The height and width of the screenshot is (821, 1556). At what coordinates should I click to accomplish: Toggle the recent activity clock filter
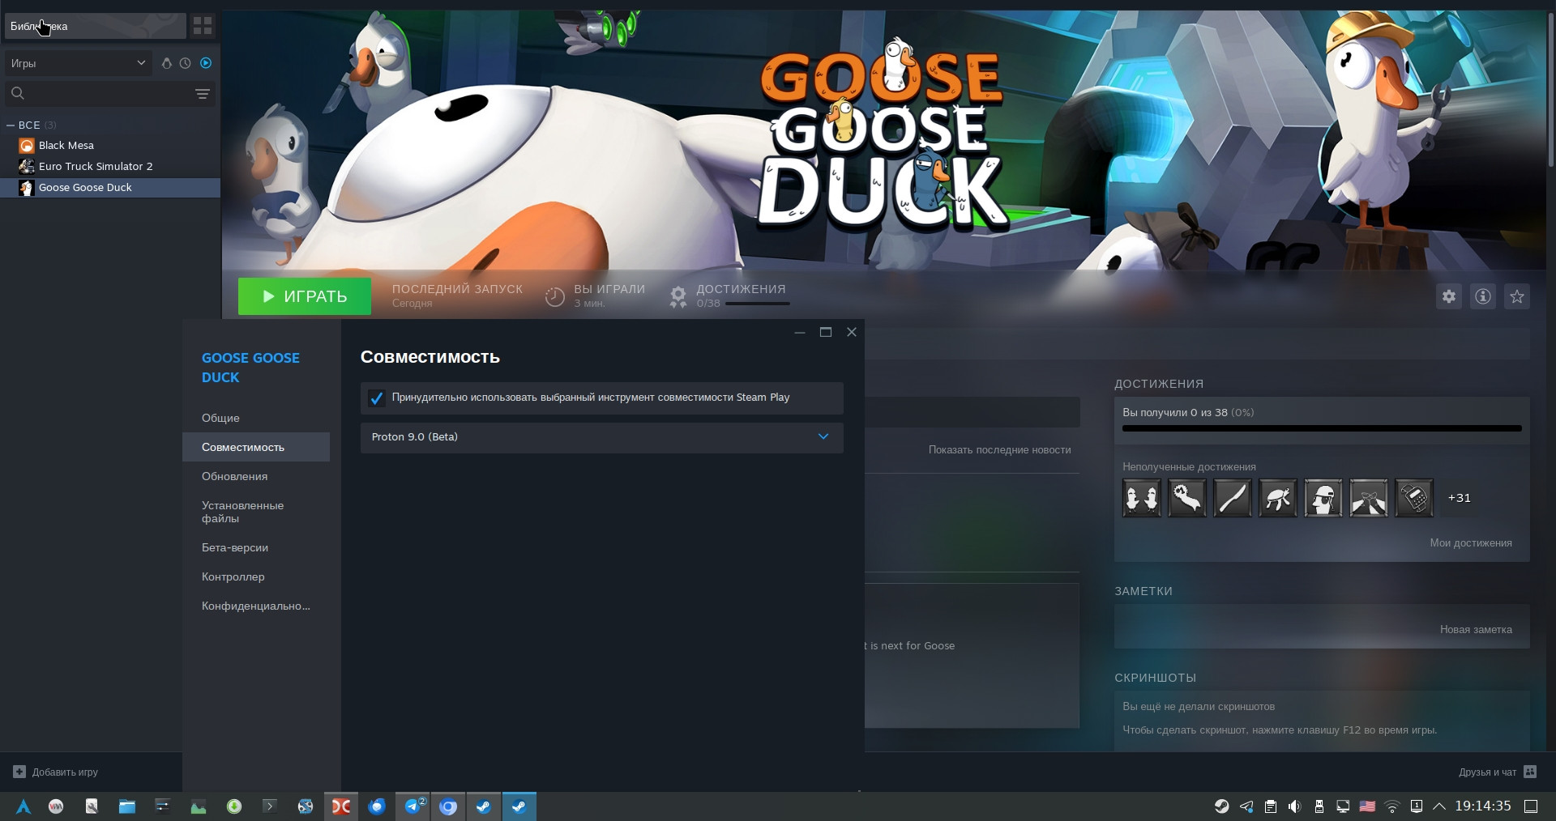click(186, 63)
